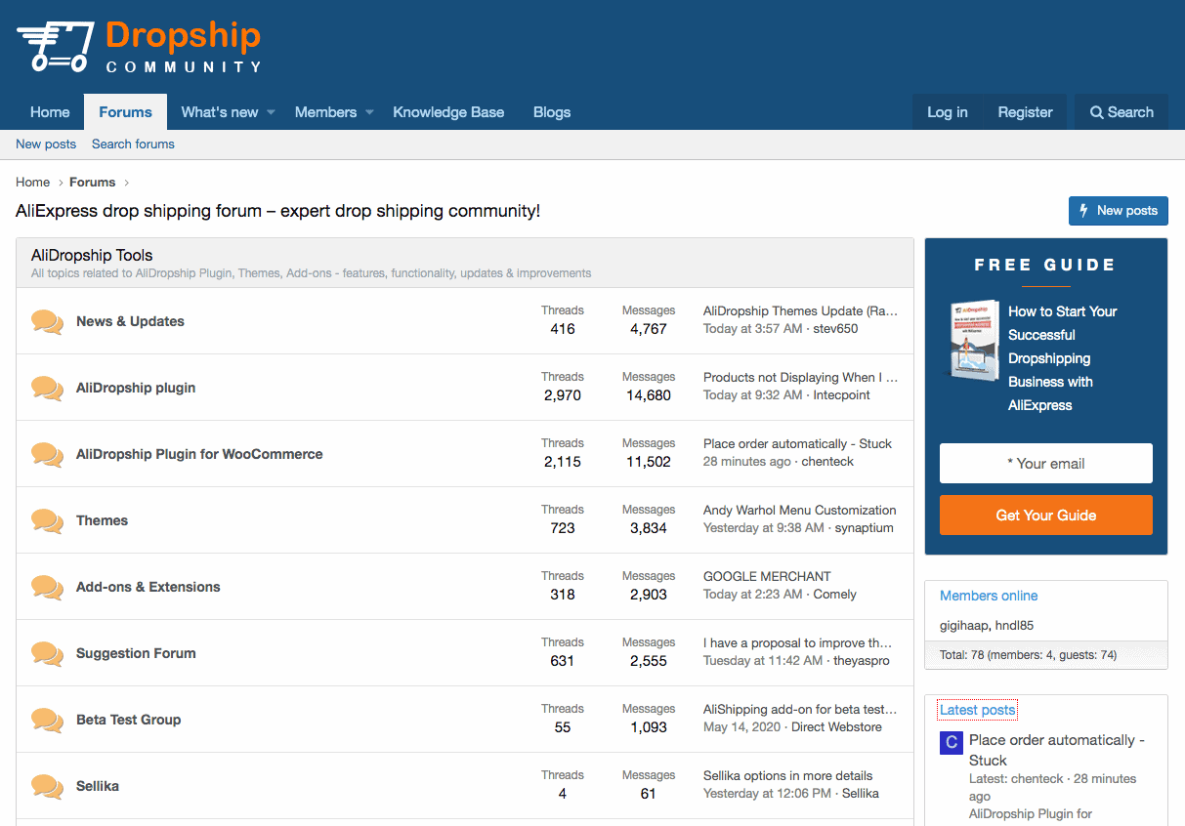Click the WooCommerce plugin forum bubble icon
Viewport: 1185px width, 826px height.
coord(47,454)
